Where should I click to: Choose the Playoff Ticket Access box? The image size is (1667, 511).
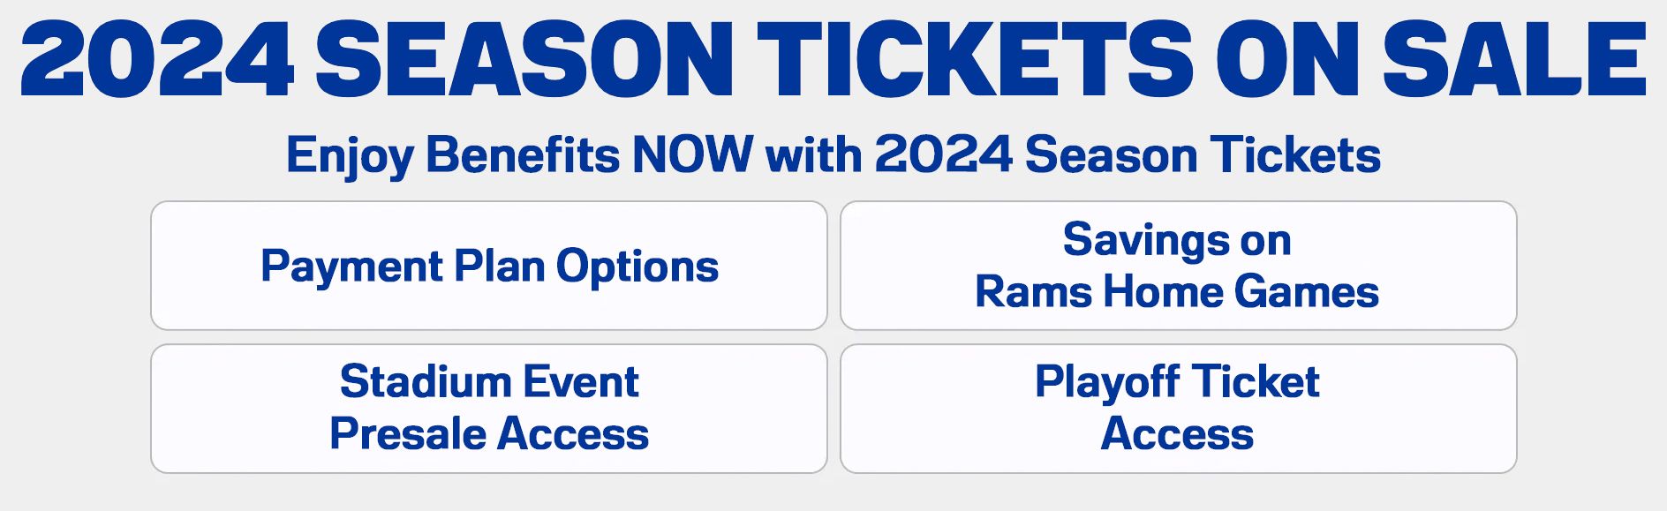[x=1178, y=409]
